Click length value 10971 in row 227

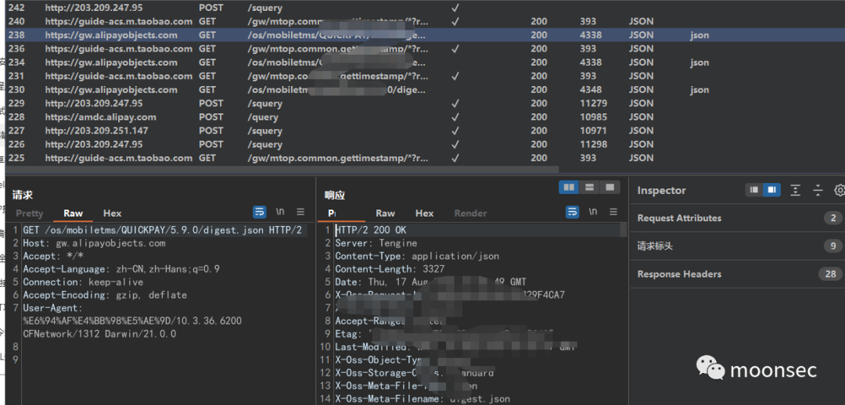(593, 131)
